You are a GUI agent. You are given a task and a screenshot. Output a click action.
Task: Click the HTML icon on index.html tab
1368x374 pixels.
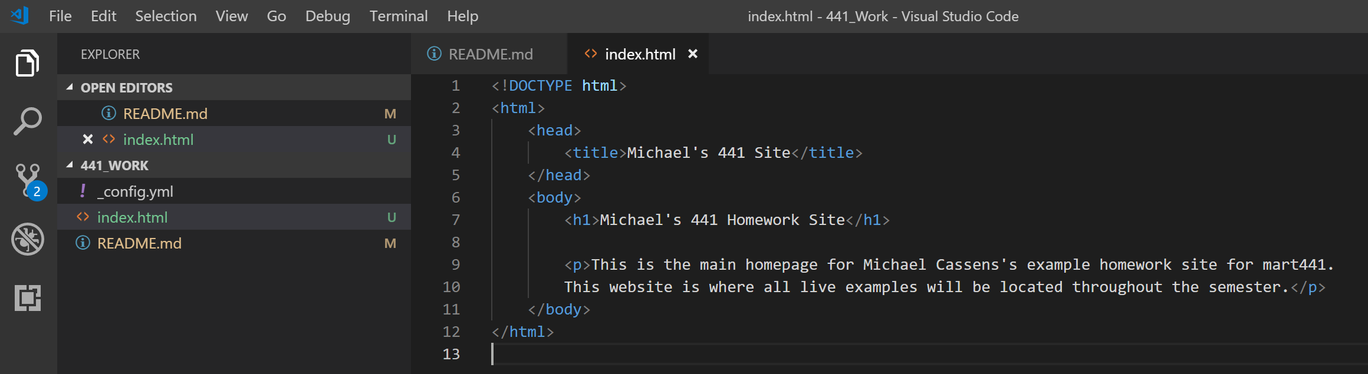[x=591, y=54]
